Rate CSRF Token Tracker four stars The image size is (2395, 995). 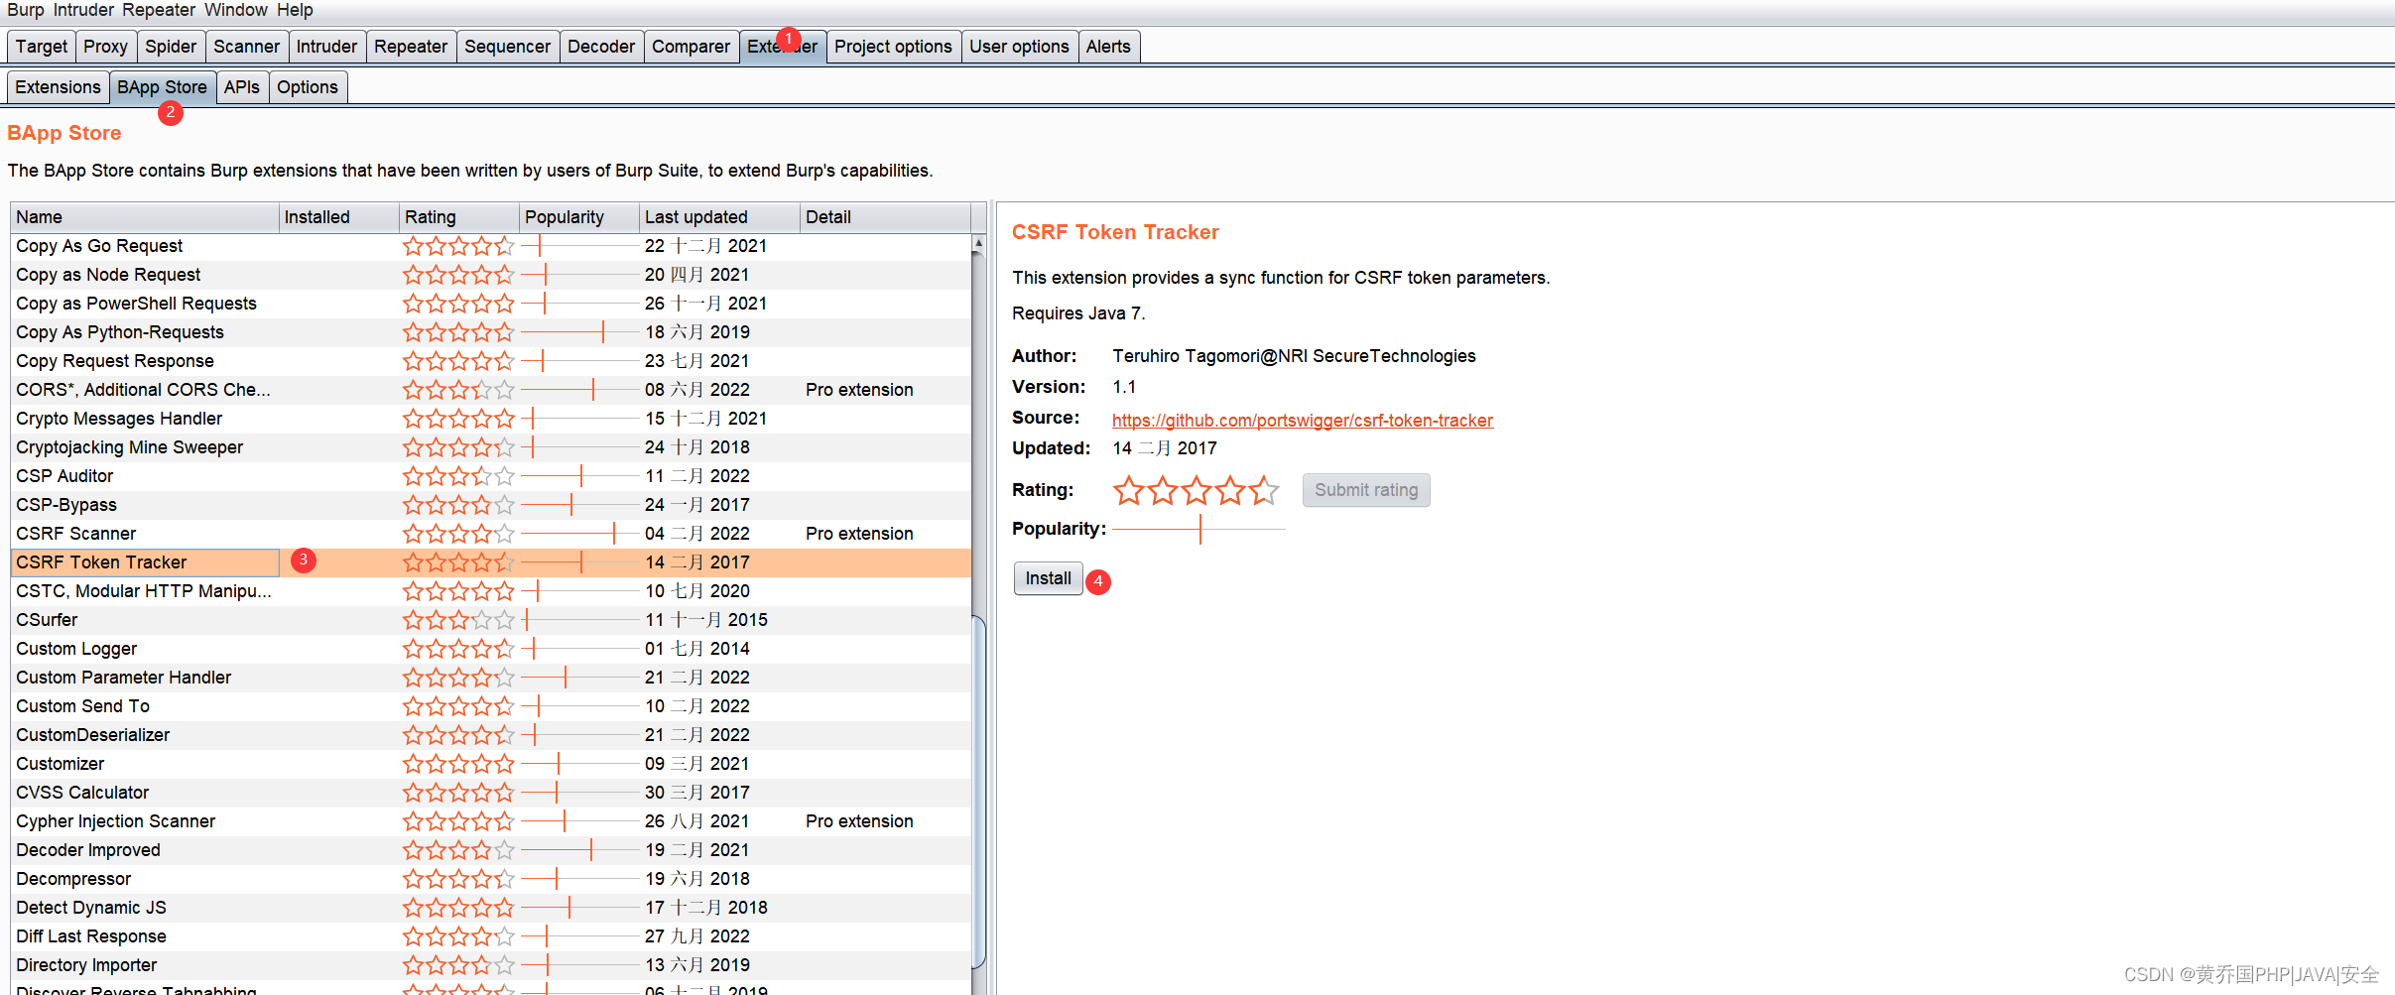coord(1230,490)
